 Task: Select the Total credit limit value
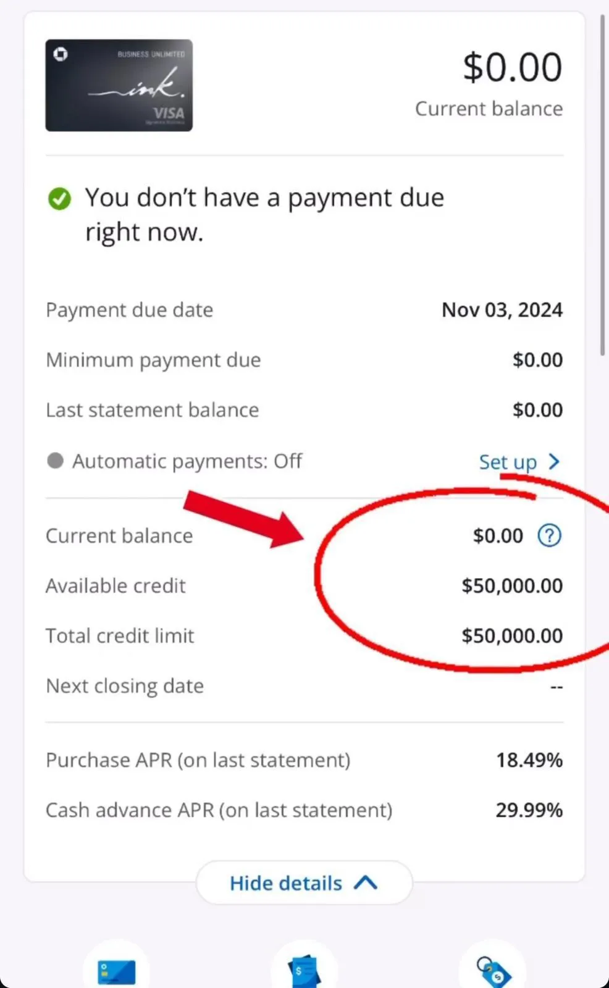point(512,635)
